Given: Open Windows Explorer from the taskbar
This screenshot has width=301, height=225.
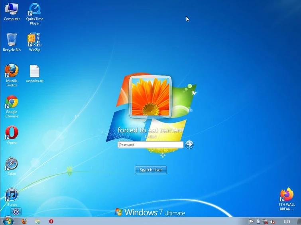Looking at the screenshot, I should (37, 221).
